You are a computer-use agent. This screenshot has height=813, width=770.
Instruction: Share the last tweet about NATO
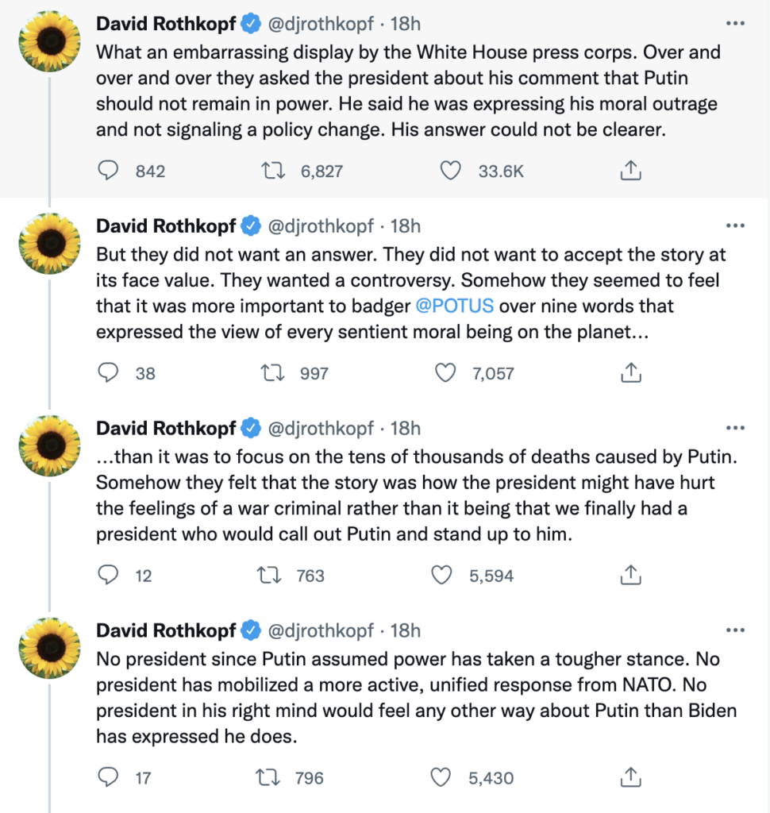[x=629, y=777]
